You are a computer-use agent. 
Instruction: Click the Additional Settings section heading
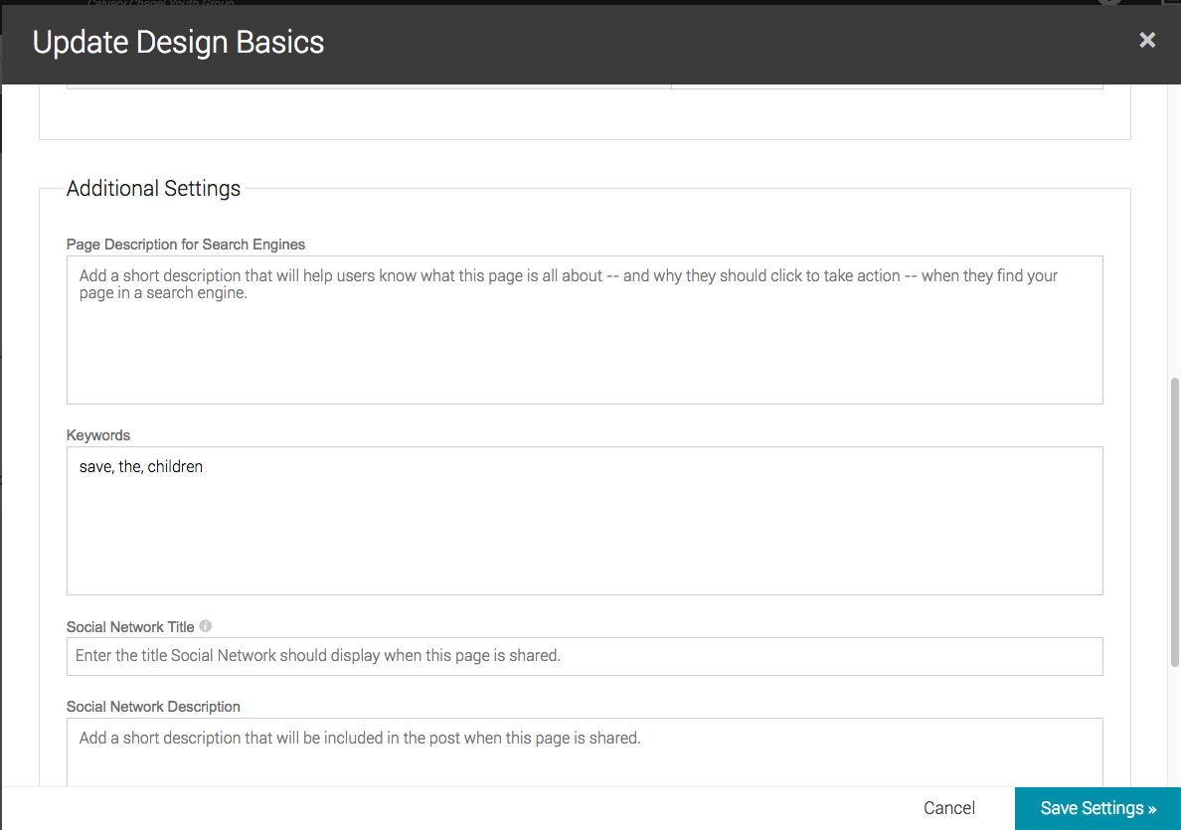[x=153, y=188]
